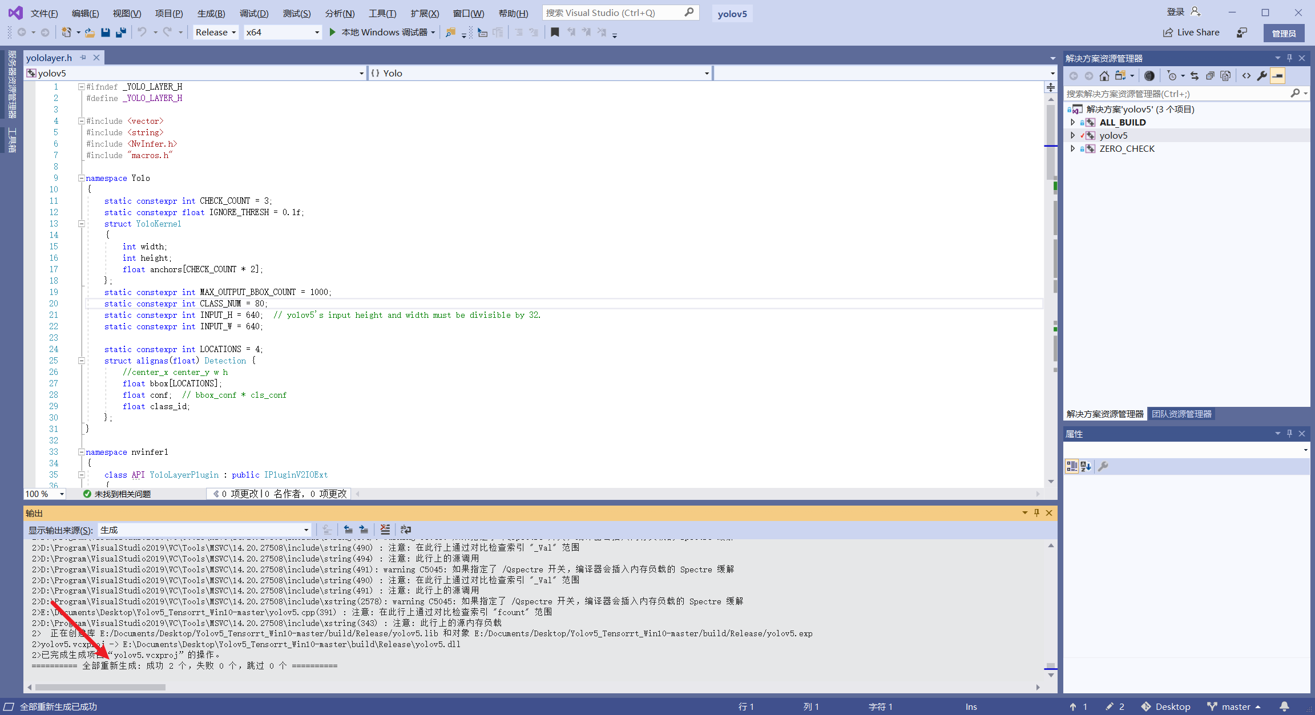This screenshot has width=1315, height=715.
Task: Click the split editor handle above scrollbar
Action: [1050, 87]
